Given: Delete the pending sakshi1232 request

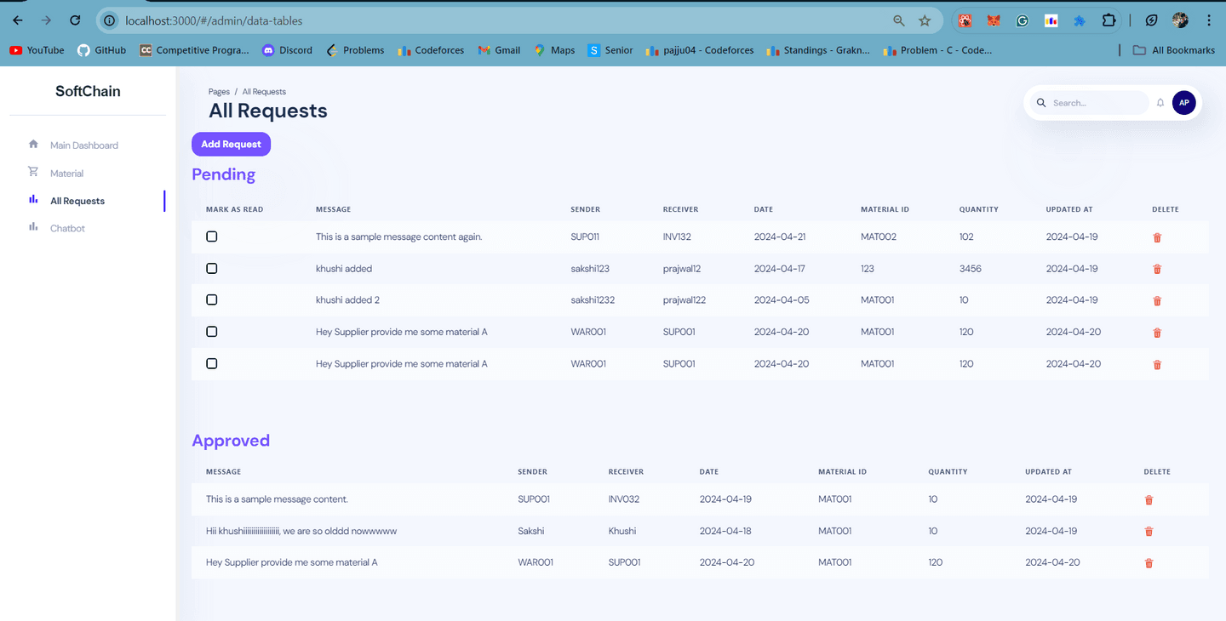Looking at the screenshot, I should click(1157, 301).
